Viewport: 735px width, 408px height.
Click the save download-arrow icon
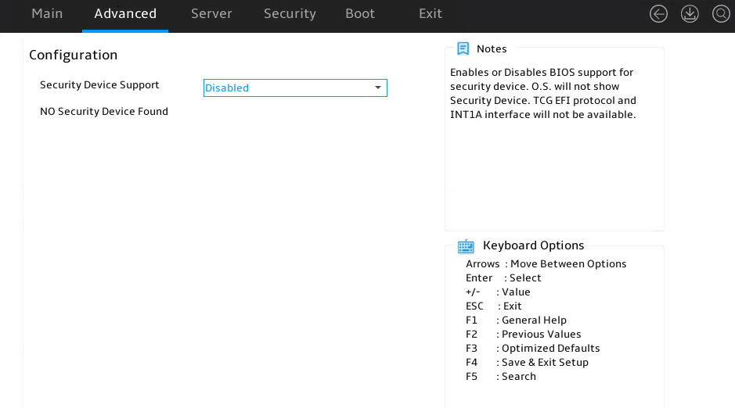(x=690, y=14)
